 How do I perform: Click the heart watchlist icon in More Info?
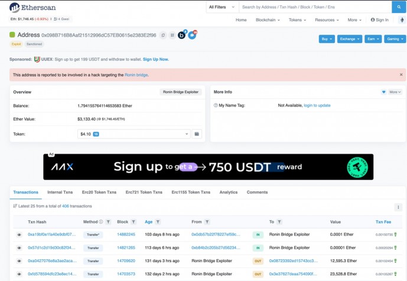tap(383, 92)
